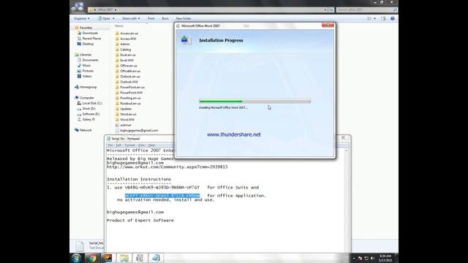
Task: Select the bighugegames@gmail.com file
Action: click(139, 130)
